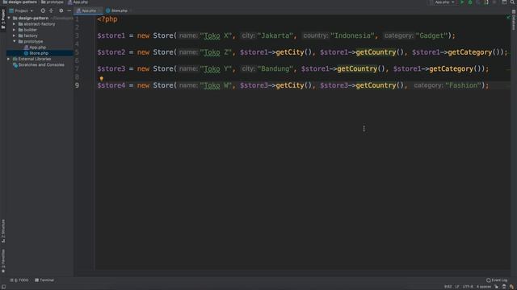Click design-pattern breadcrumb in navigation bar
The height and width of the screenshot is (290, 517).
click(x=19, y=2)
